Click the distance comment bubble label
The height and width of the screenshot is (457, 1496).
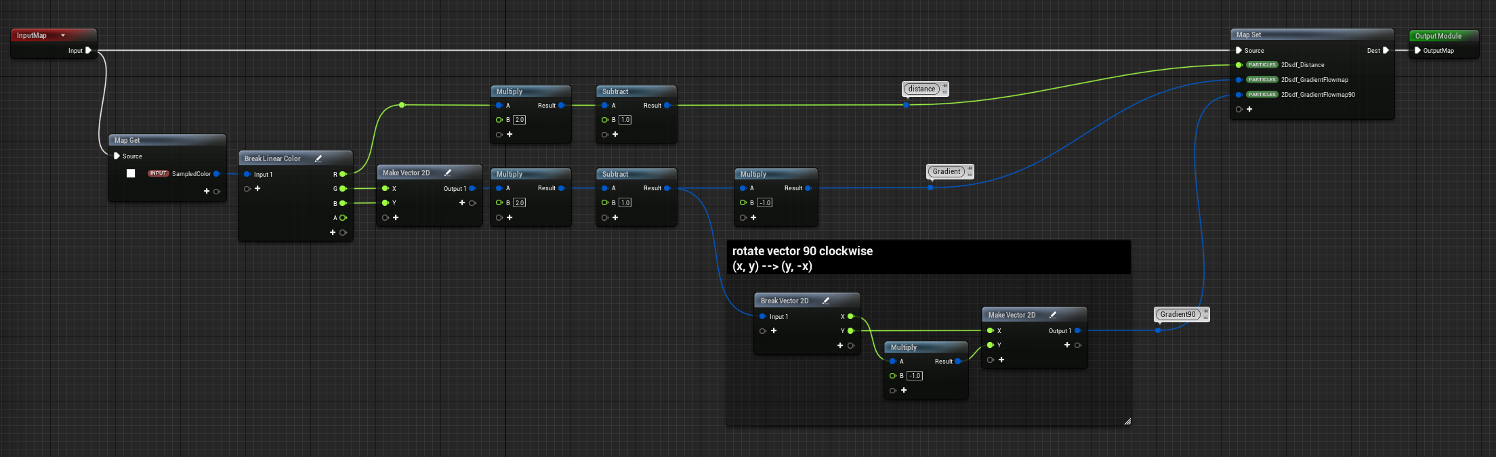[x=921, y=89]
